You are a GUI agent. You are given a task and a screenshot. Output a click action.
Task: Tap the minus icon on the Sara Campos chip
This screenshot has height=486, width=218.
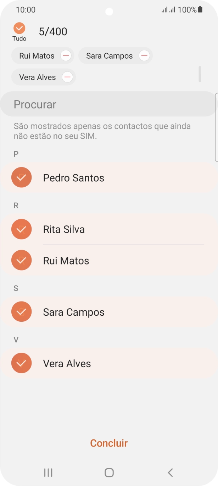[x=144, y=55]
